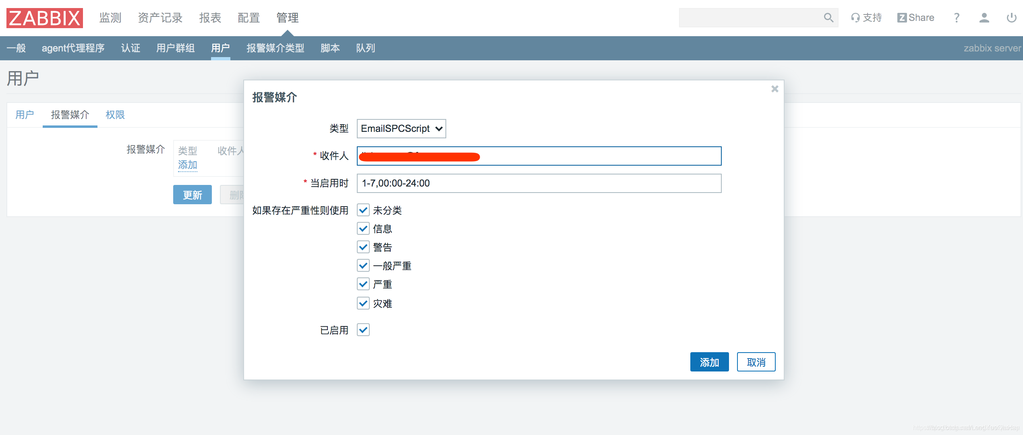The image size is (1023, 435).
Task: Open the 类型 EmailSPCScript dropdown
Action: coord(402,129)
